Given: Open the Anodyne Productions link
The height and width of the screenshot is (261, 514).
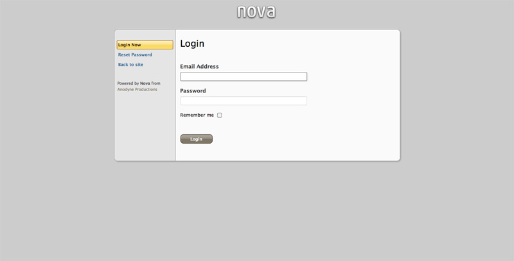Looking at the screenshot, I should (137, 90).
